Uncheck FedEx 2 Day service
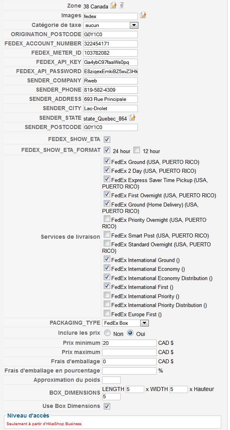Image resolution: width=230 pixels, height=430 pixels. [x=107, y=170]
